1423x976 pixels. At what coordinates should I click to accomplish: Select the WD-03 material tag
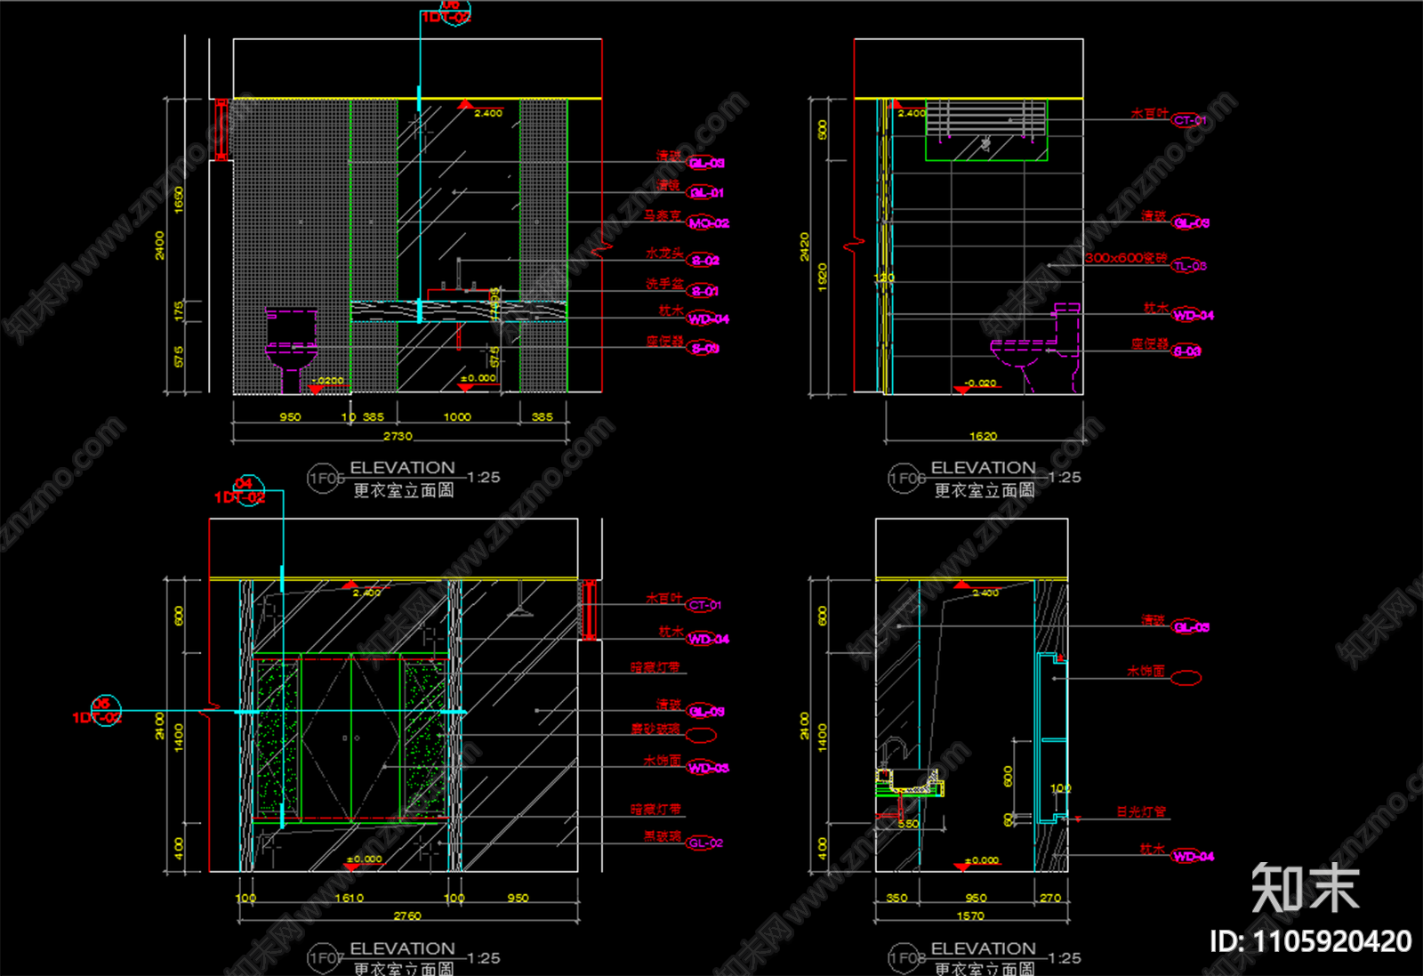point(708,768)
